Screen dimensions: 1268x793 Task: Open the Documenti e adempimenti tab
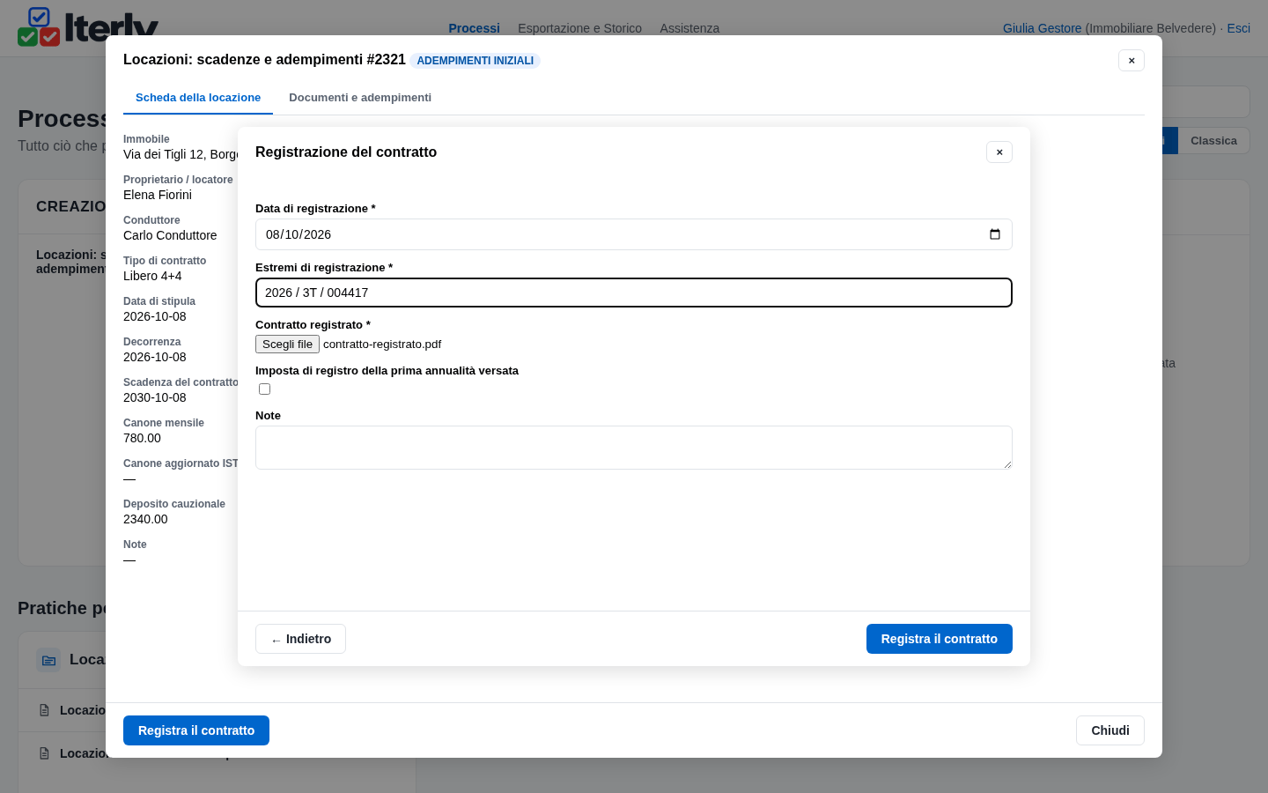pos(360,98)
